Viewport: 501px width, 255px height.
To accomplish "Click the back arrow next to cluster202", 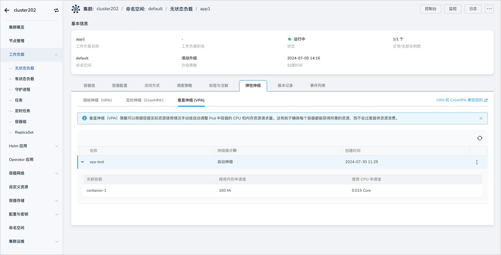I will pos(7,10).
